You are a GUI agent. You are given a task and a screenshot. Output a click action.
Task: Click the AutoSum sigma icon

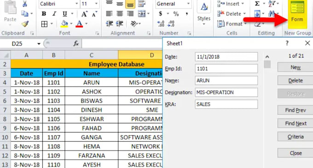[257, 4]
